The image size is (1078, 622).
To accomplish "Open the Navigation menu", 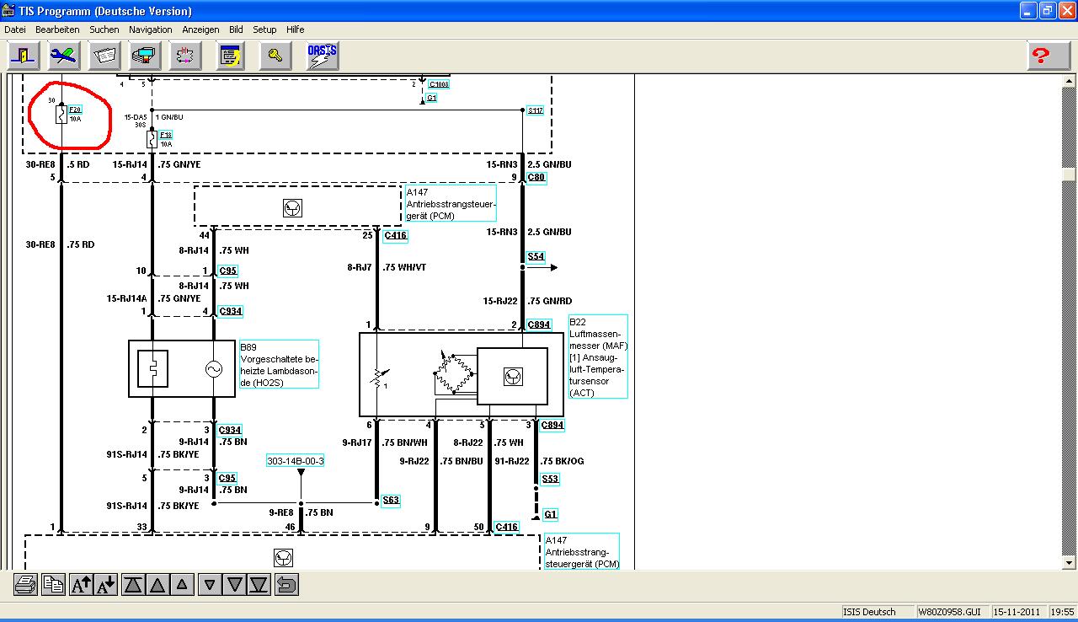I will (150, 29).
